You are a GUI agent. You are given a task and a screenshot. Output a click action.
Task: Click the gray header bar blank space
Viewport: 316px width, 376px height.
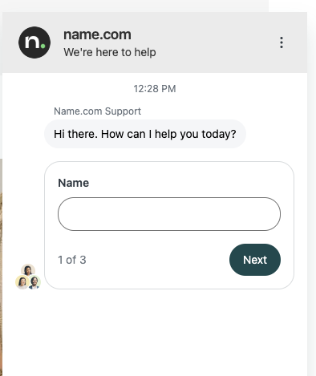click(x=214, y=42)
